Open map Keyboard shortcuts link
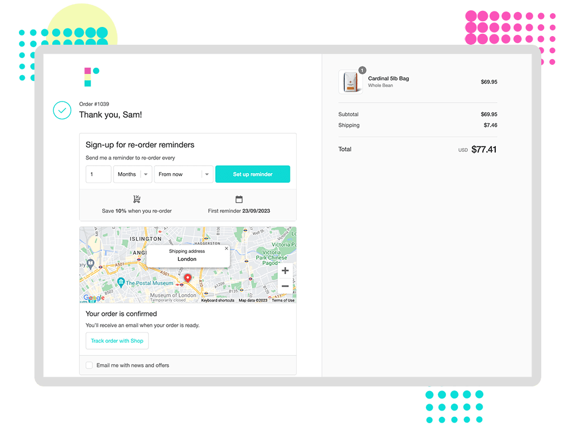This screenshot has width=574, height=430. [x=218, y=300]
